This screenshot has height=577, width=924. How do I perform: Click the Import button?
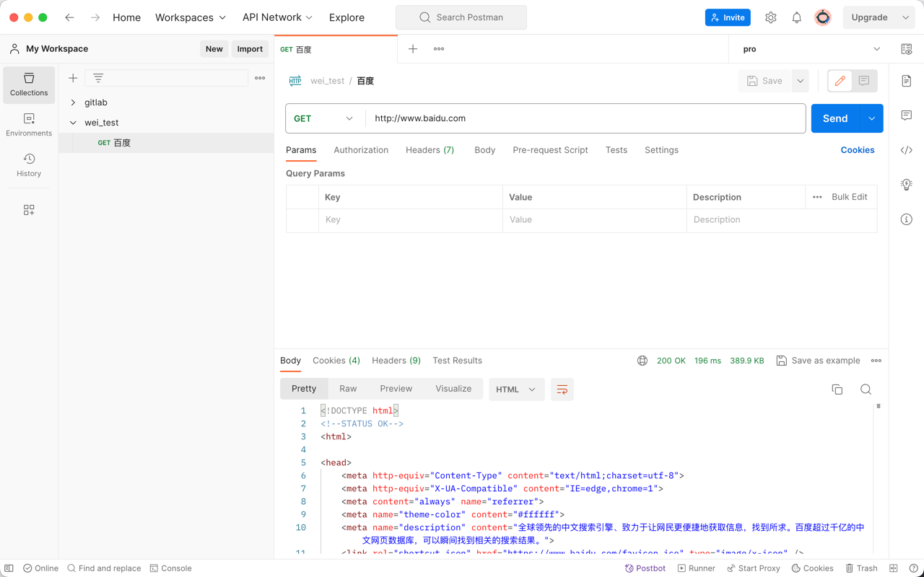250,49
